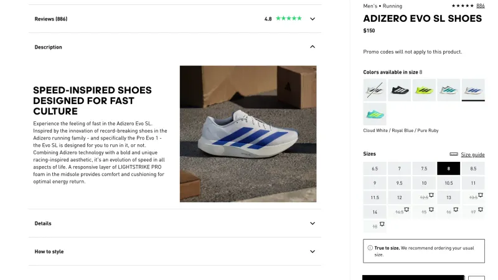Click notify bell icon for size 18
The height and width of the screenshot is (280, 498).
click(382, 224)
